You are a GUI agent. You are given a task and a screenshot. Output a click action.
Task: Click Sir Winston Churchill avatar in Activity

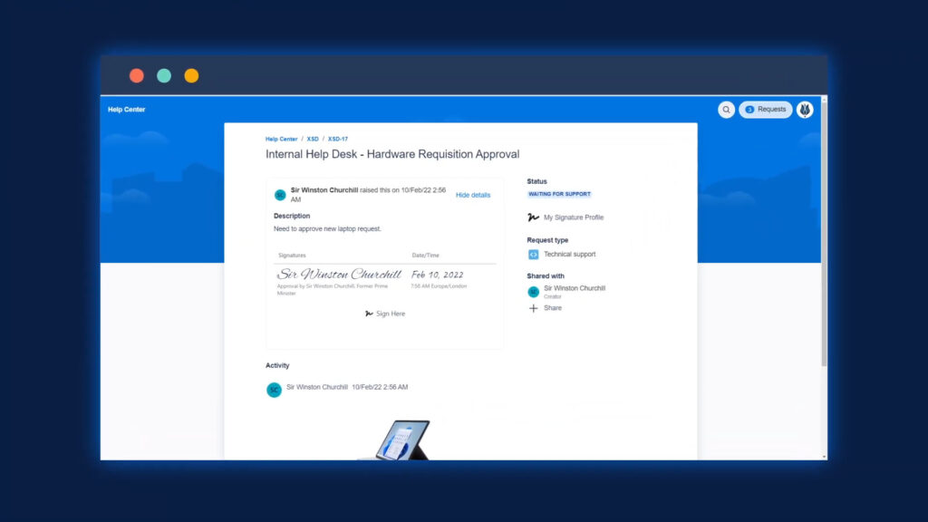(274, 390)
